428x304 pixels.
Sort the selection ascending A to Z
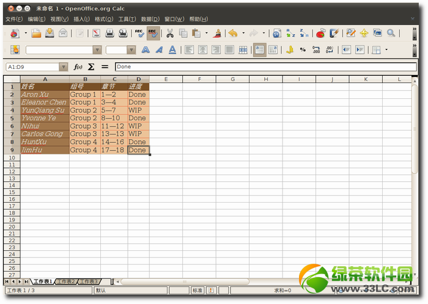click(x=290, y=33)
